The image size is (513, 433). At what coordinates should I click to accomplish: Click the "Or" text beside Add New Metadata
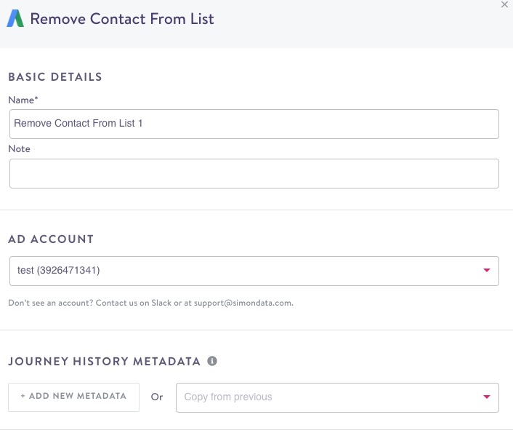157,397
